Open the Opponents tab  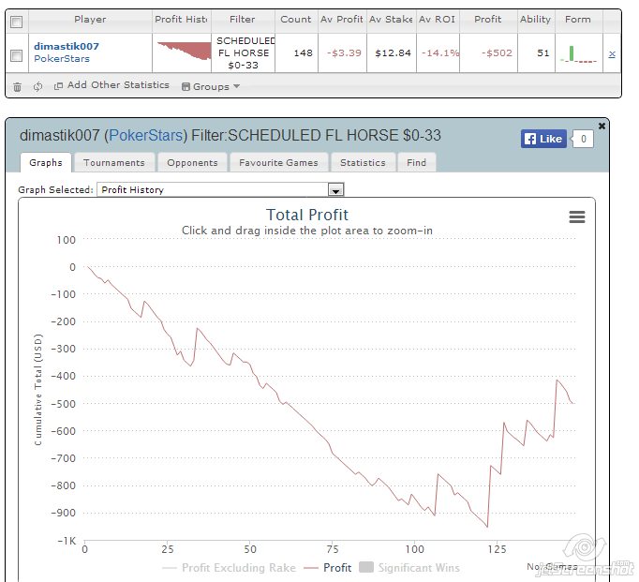click(192, 163)
